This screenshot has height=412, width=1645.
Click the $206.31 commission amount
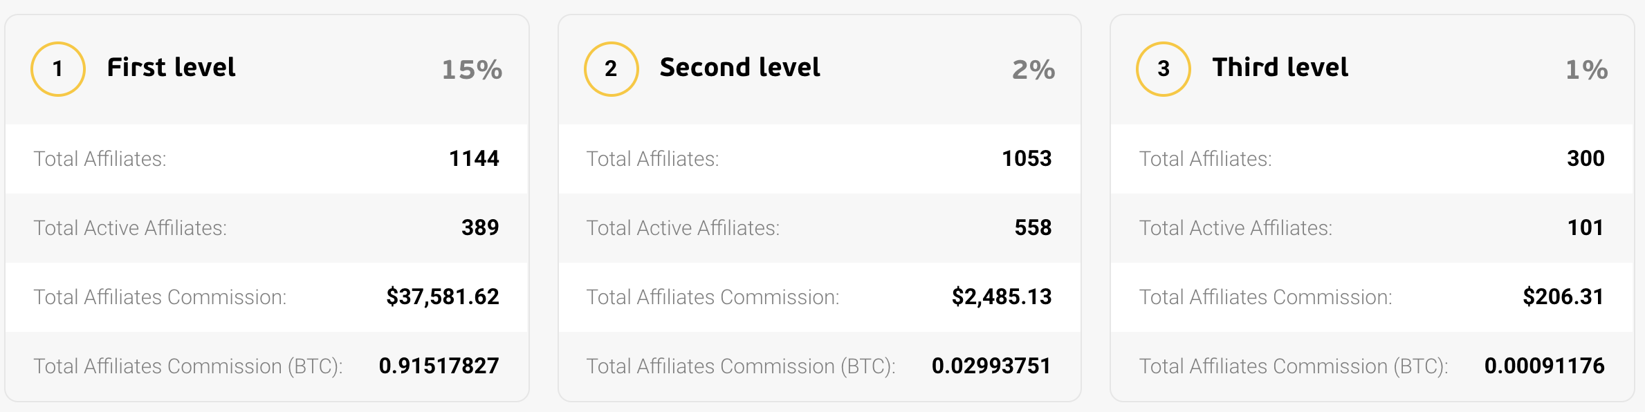pyautogui.click(x=1563, y=297)
